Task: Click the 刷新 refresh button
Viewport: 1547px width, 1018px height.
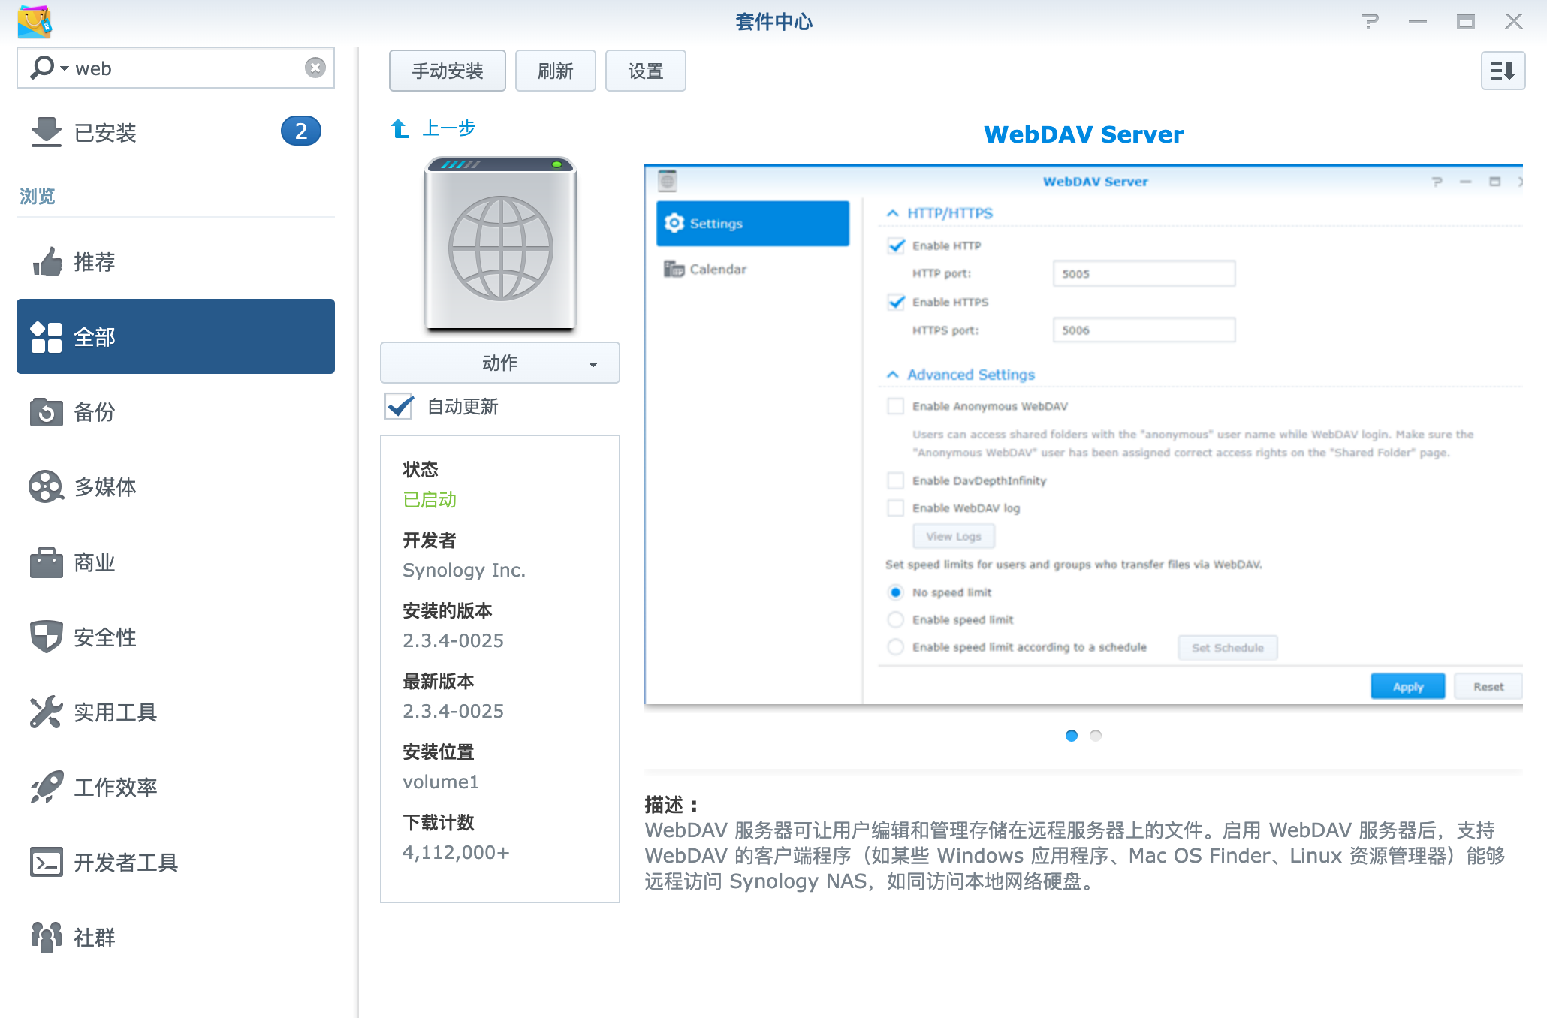Action: (x=555, y=71)
